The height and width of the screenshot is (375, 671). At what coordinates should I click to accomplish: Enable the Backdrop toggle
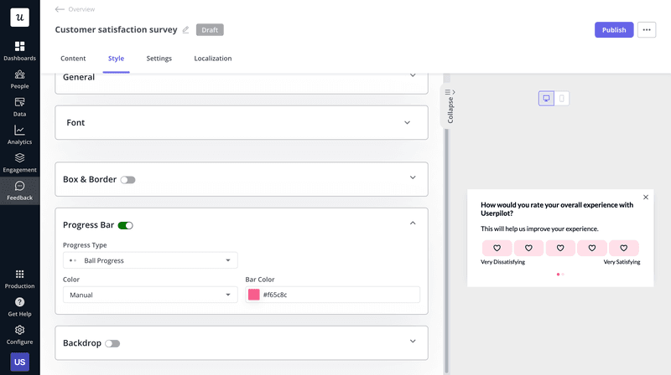pos(112,343)
